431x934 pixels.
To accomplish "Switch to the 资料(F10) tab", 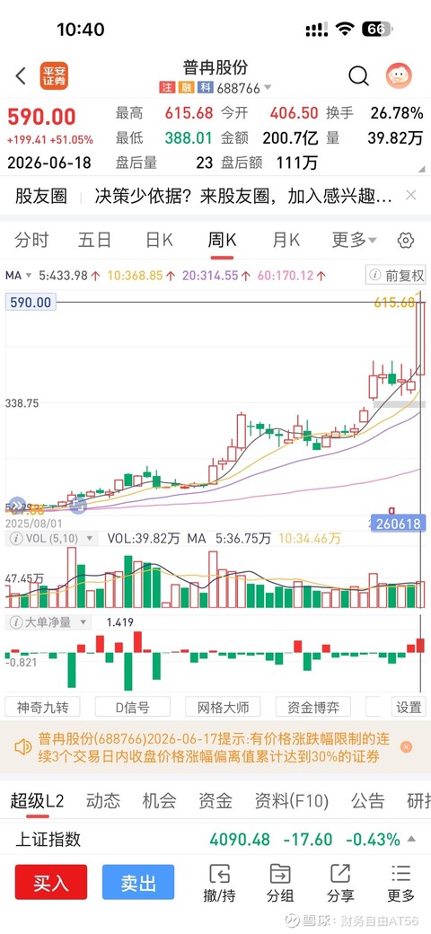I will (x=292, y=800).
